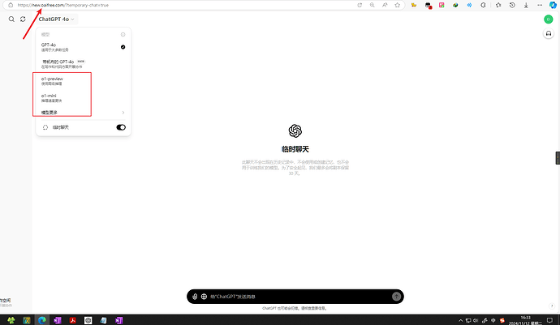The image size is (560, 325).
Task: Click the Edge browser icon in taskbar
Action: click(42, 320)
